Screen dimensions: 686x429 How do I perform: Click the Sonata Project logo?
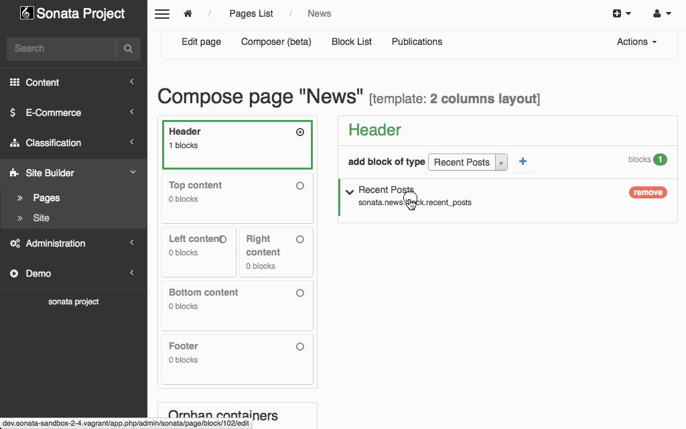point(73,13)
